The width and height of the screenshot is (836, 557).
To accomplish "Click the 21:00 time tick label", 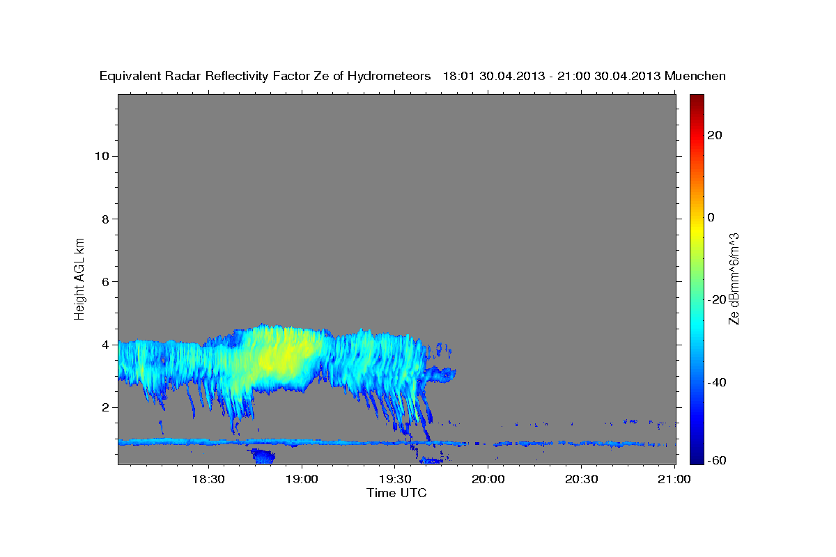I will pyautogui.click(x=674, y=479).
